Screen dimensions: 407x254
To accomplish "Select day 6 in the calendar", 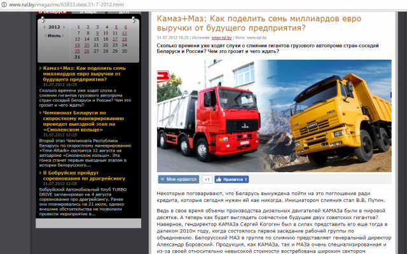I will (x=125, y=27).
